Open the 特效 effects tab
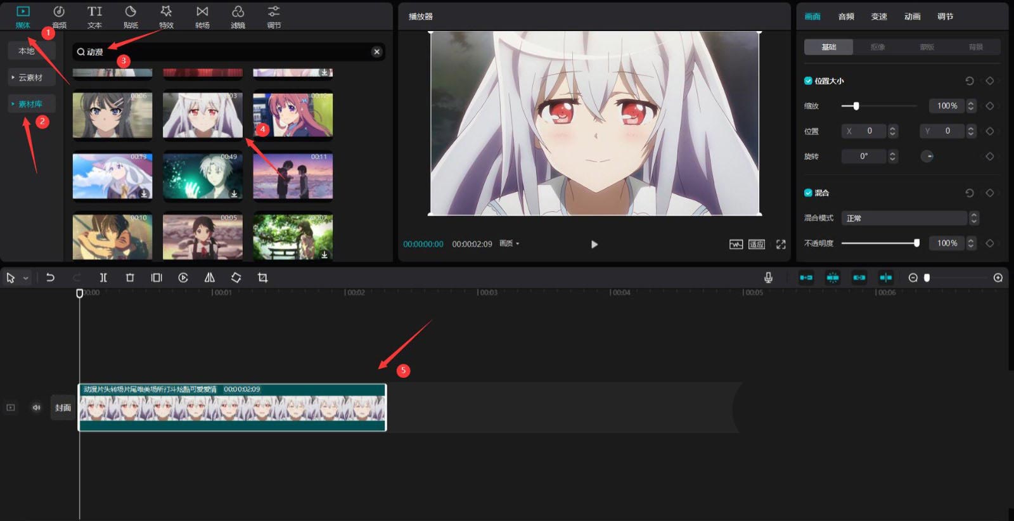The image size is (1014, 521). click(x=166, y=17)
